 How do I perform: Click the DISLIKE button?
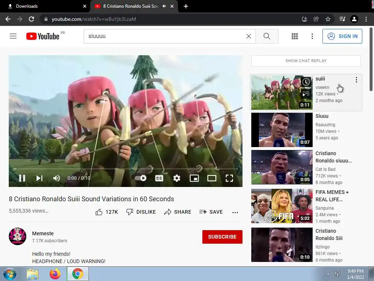tap(141, 212)
